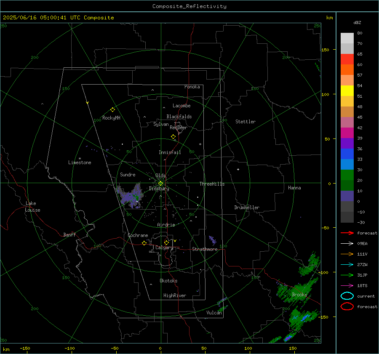Select the Olds label near radar center
Screen dimensions: 379x354
(x=160, y=176)
